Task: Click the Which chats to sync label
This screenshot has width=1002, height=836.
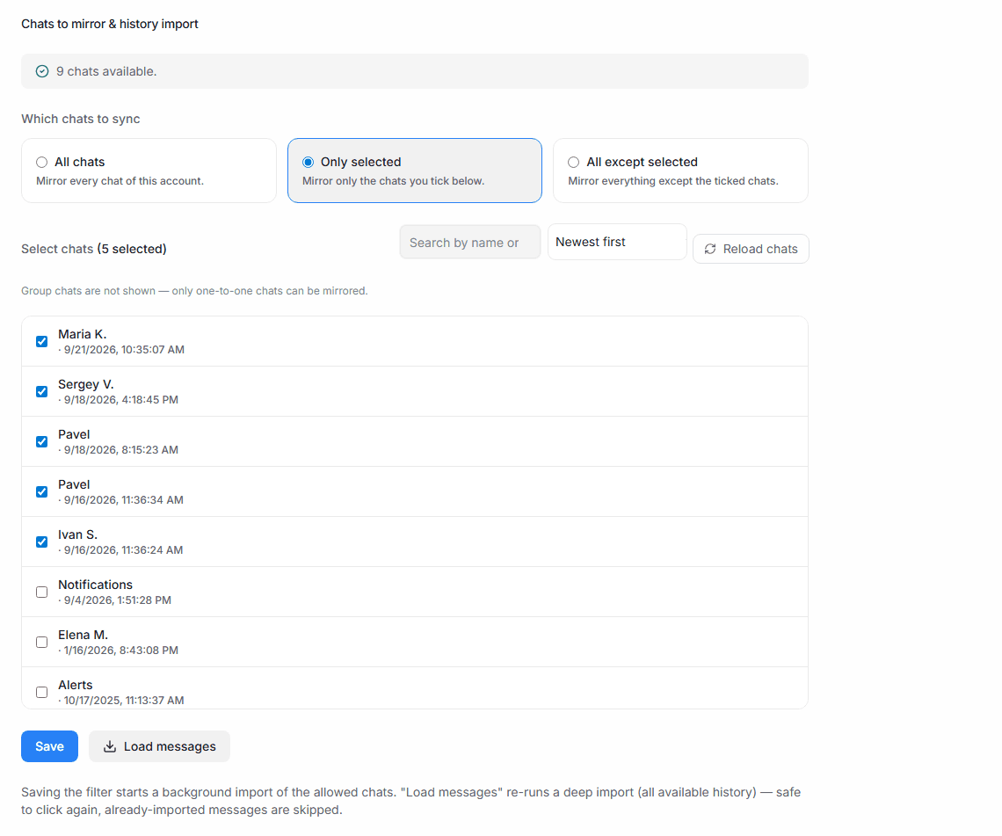Action: tap(81, 119)
